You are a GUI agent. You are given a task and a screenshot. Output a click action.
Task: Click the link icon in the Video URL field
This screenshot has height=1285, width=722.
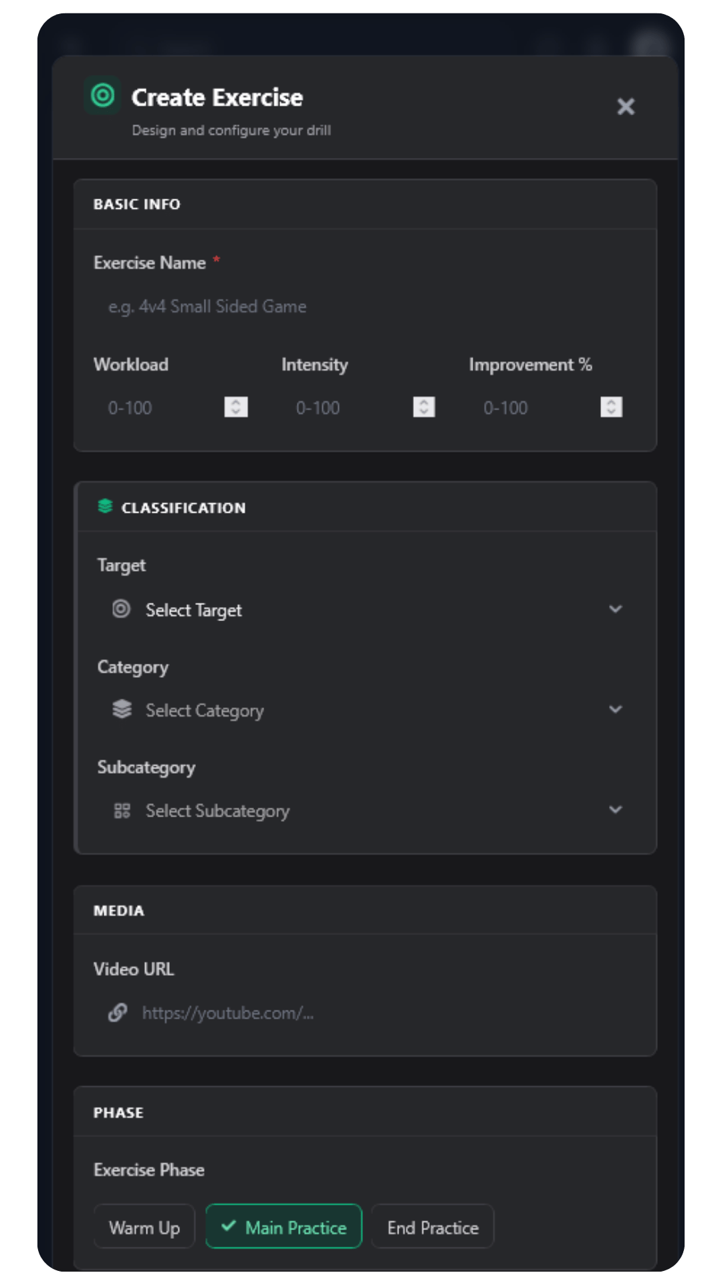coord(118,1013)
